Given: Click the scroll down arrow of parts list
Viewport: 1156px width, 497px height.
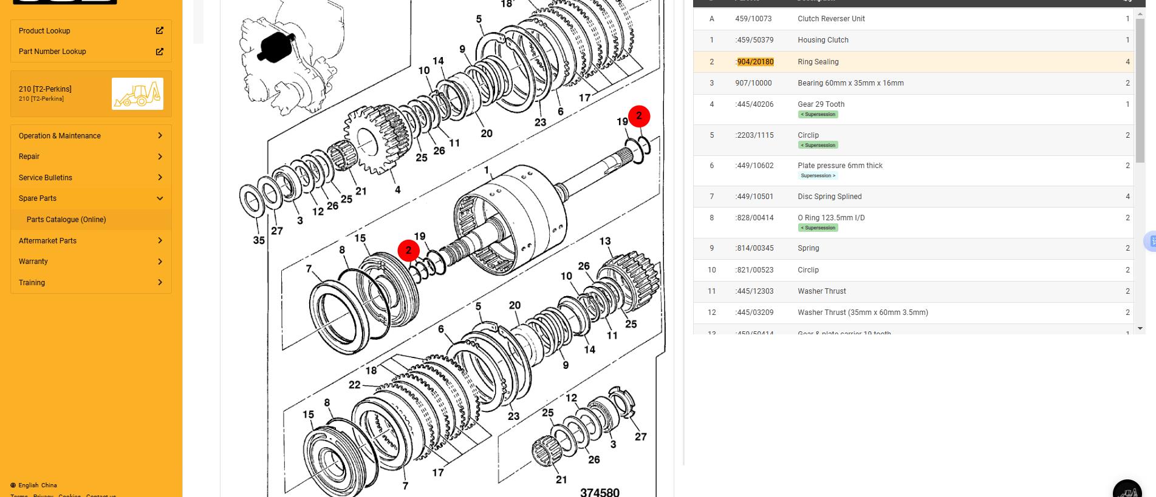Looking at the screenshot, I should pyautogui.click(x=1140, y=328).
